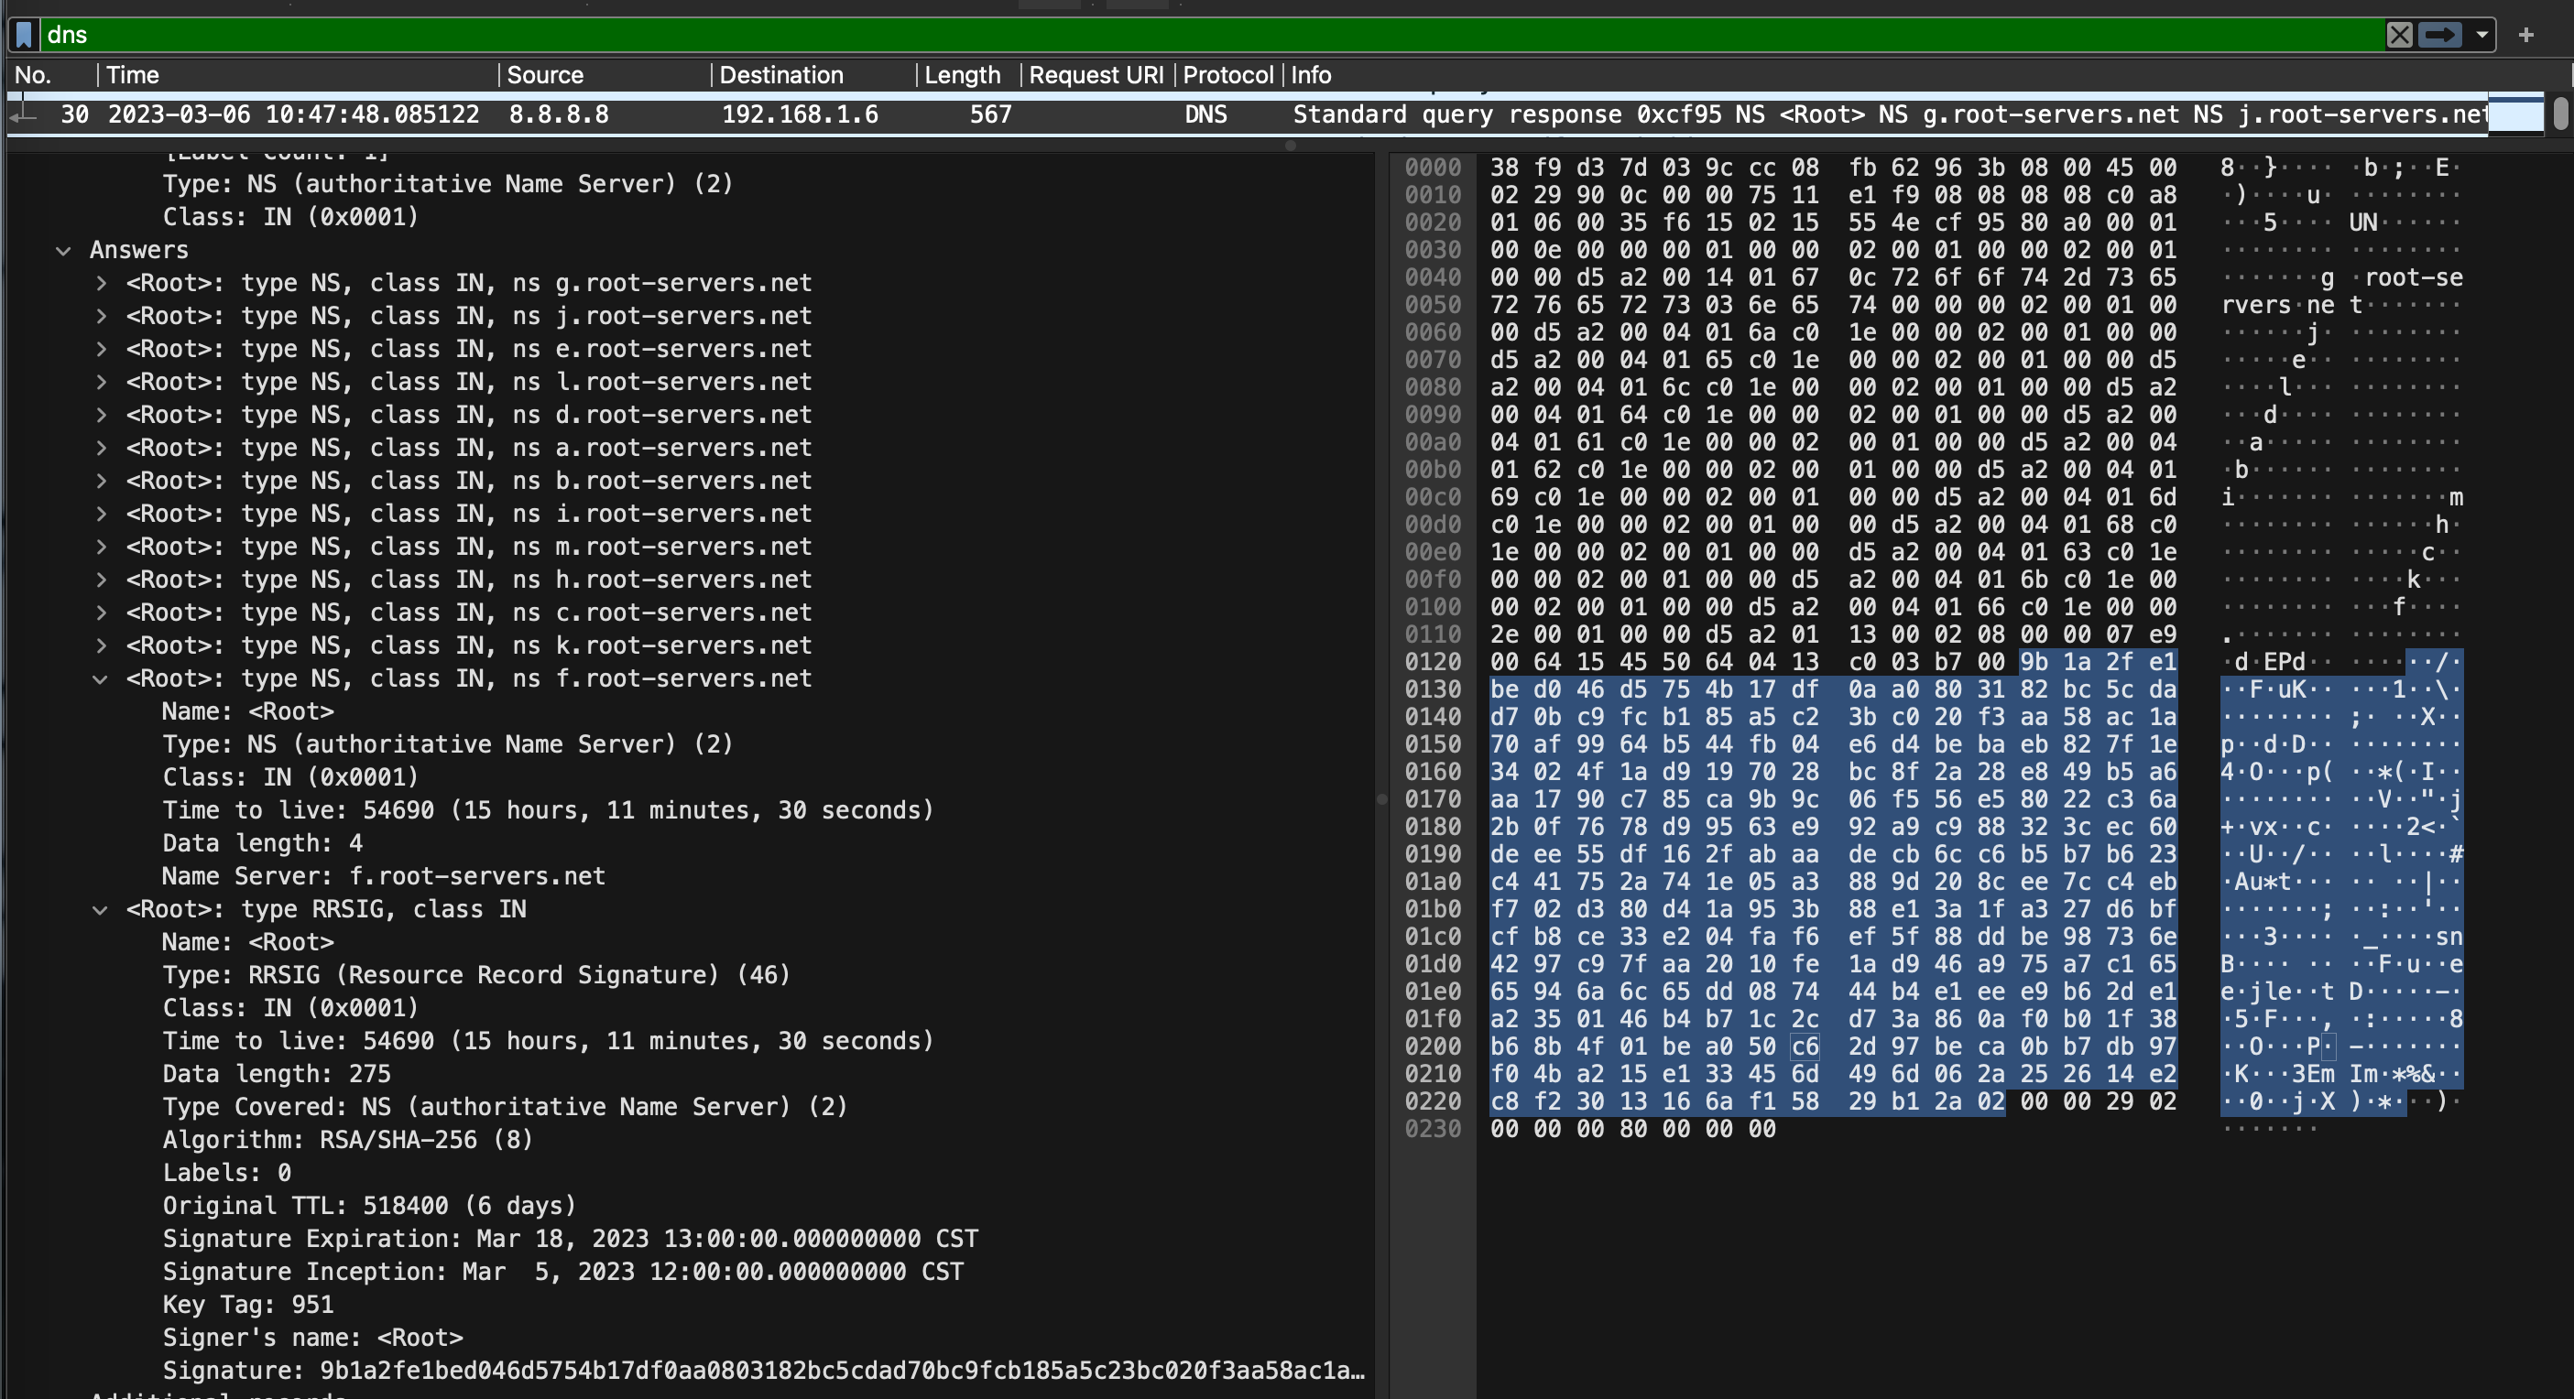Select 'Data length: 4' field
2574x1399 pixels.
tap(262, 843)
